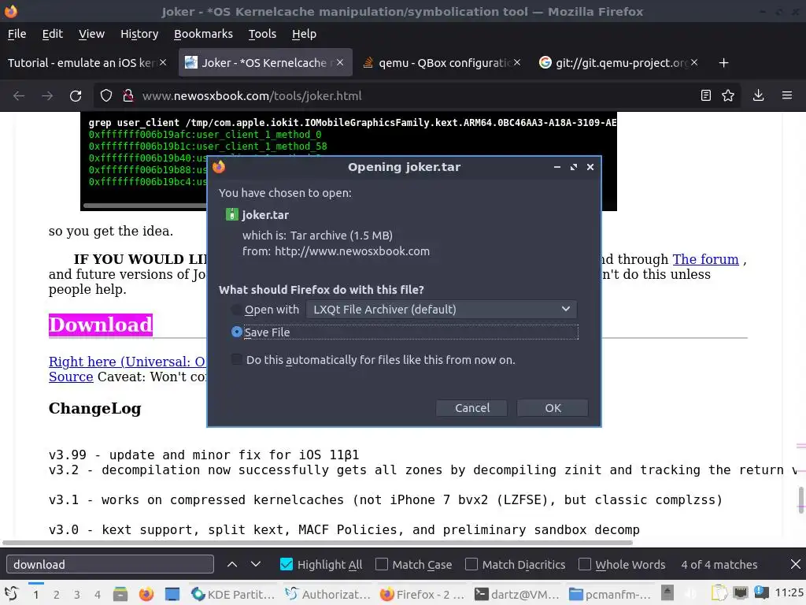Viewport: 806px width, 605px height.
Task: Click the Source link
Action: pyautogui.click(x=71, y=377)
